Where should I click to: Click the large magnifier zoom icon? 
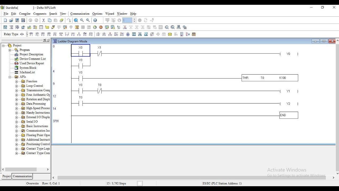pyautogui.click(x=76, y=20)
